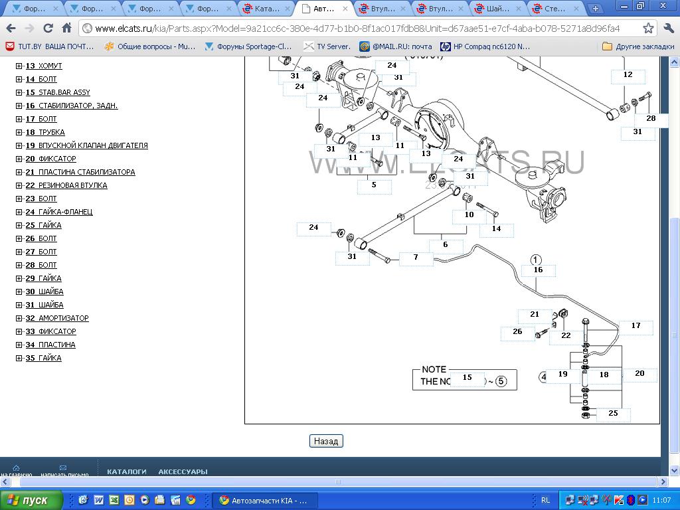
Task: Open Chrome from the quick launch bar
Action: (191, 500)
